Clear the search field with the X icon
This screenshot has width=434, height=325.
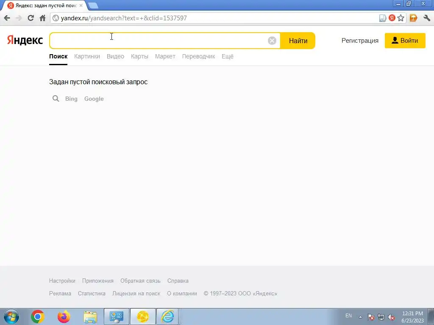[x=272, y=41]
